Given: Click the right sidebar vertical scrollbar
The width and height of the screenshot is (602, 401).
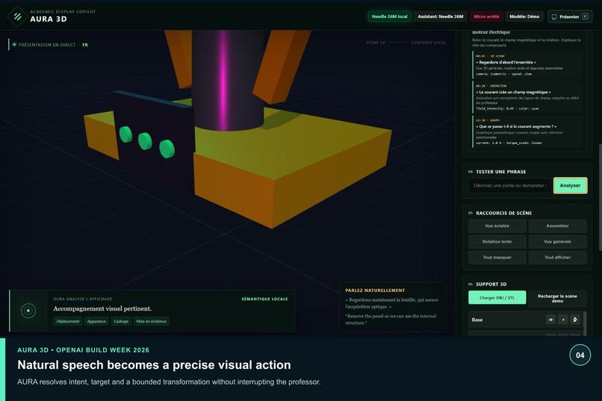Looking at the screenshot, I should point(600,197).
